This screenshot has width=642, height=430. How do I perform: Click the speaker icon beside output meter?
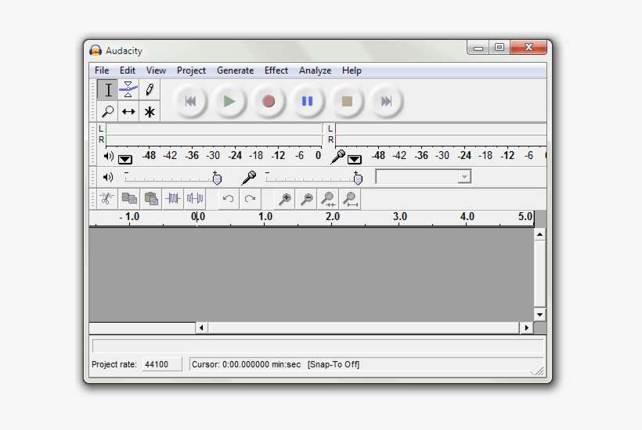click(x=109, y=156)
